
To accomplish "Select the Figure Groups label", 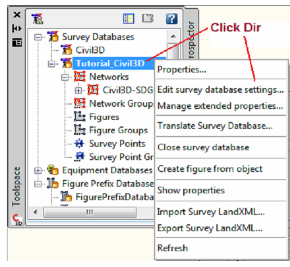I will click(119, 130).
